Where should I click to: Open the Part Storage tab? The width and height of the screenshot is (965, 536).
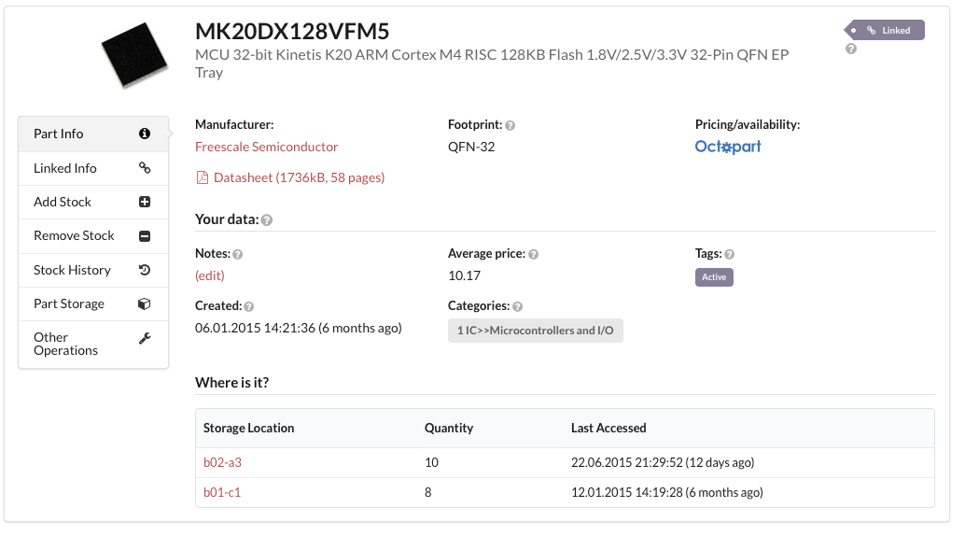point(93,303)
